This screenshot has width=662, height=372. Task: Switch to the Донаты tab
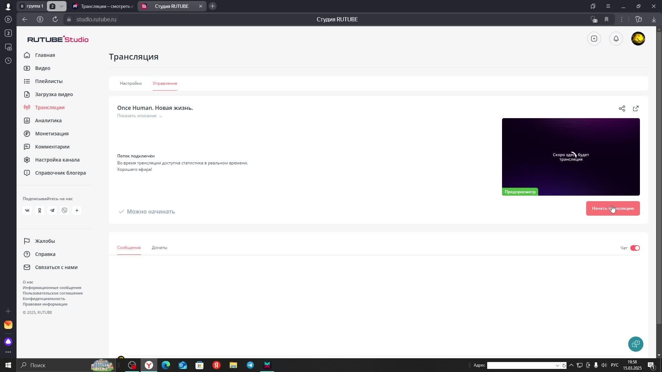159,248
